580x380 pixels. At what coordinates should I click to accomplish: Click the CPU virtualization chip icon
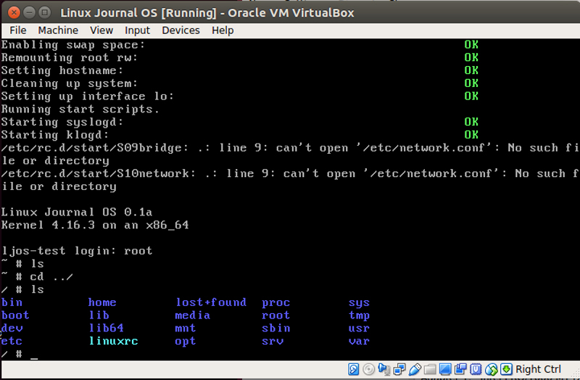pyautogui.click(x=476, y=369)
